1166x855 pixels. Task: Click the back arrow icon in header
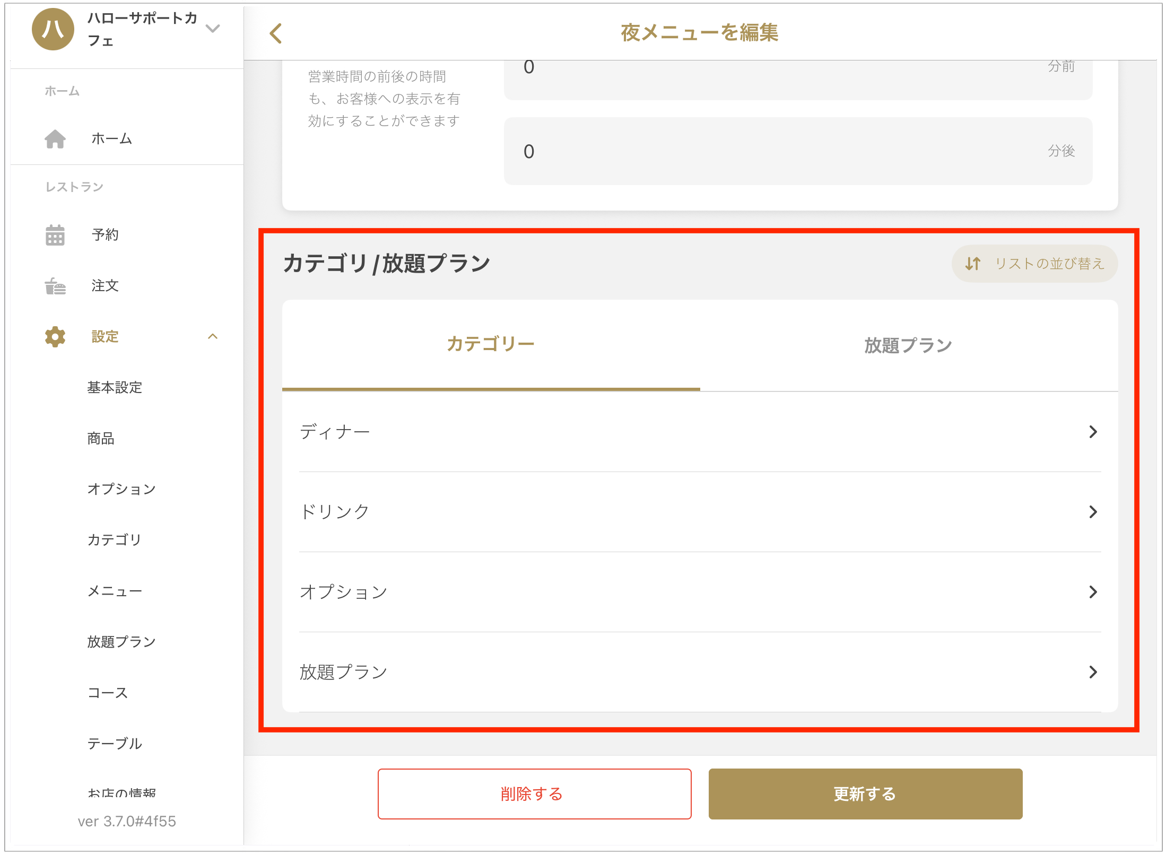coord(276,33)
